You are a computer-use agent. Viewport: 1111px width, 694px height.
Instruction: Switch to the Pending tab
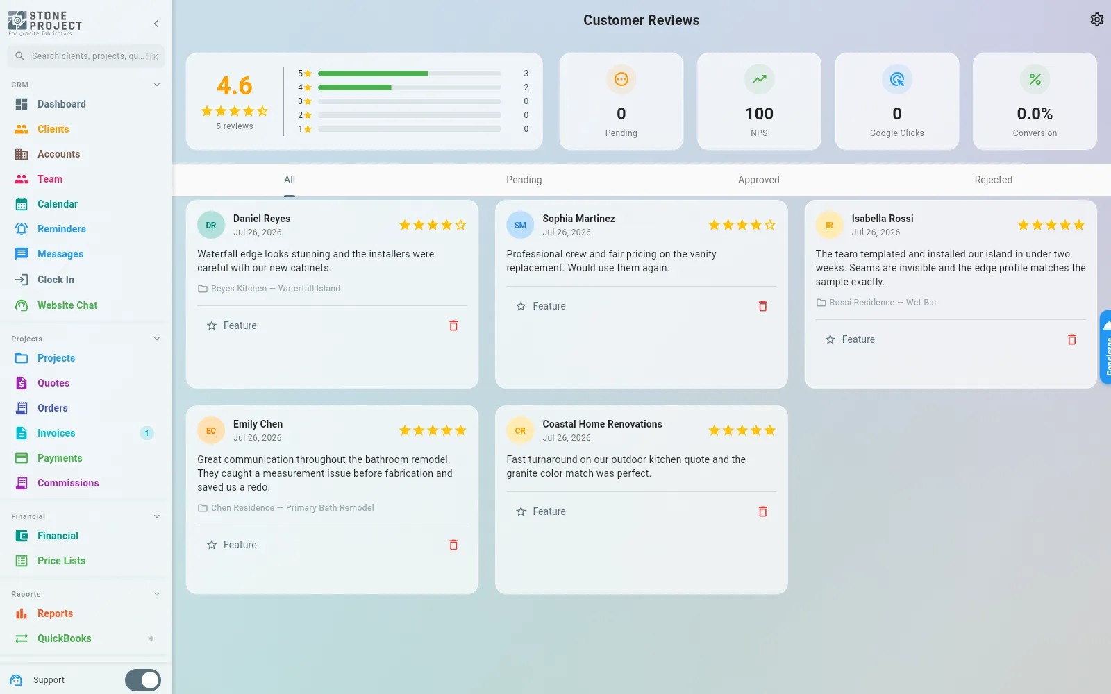[x=524, y=180]
